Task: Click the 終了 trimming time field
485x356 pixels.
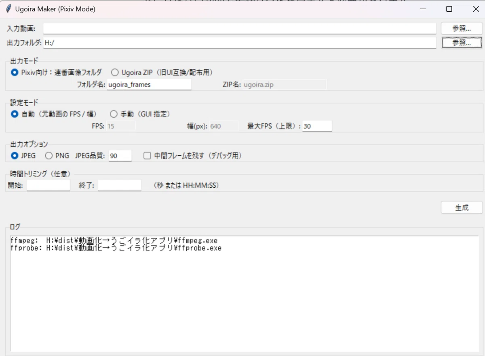Action: (x=120, y=185)
